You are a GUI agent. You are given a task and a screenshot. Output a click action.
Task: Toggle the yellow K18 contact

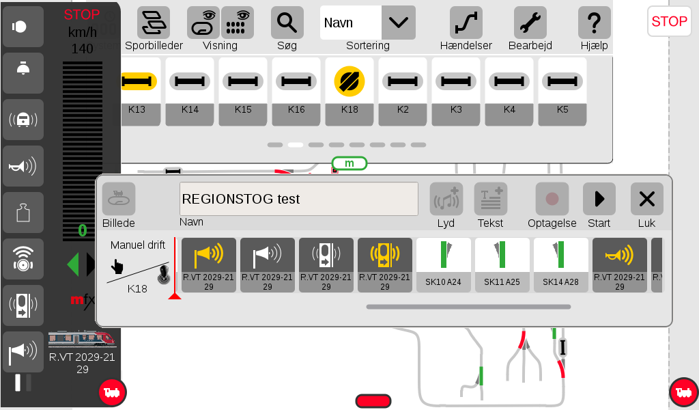tap(349, 92)
